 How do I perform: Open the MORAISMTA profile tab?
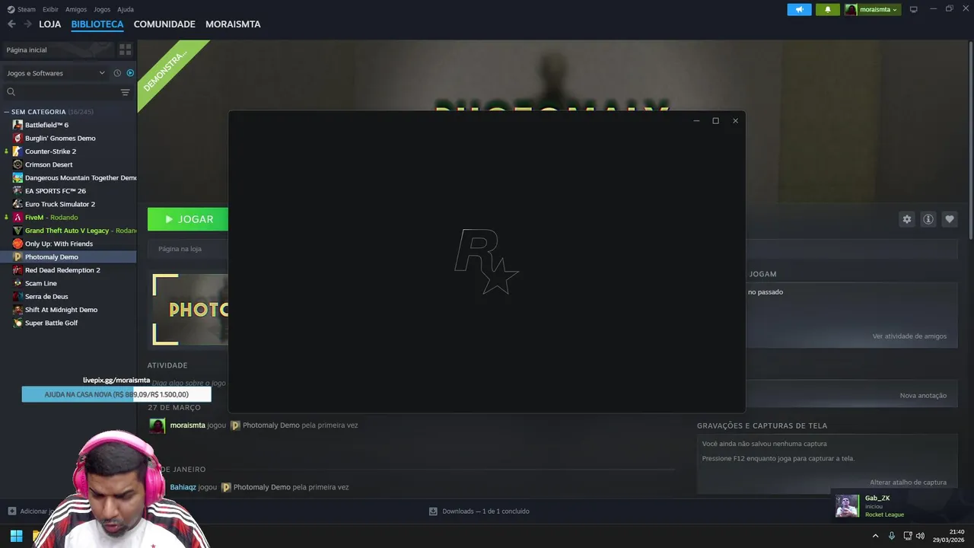click(x=233, y=24)
